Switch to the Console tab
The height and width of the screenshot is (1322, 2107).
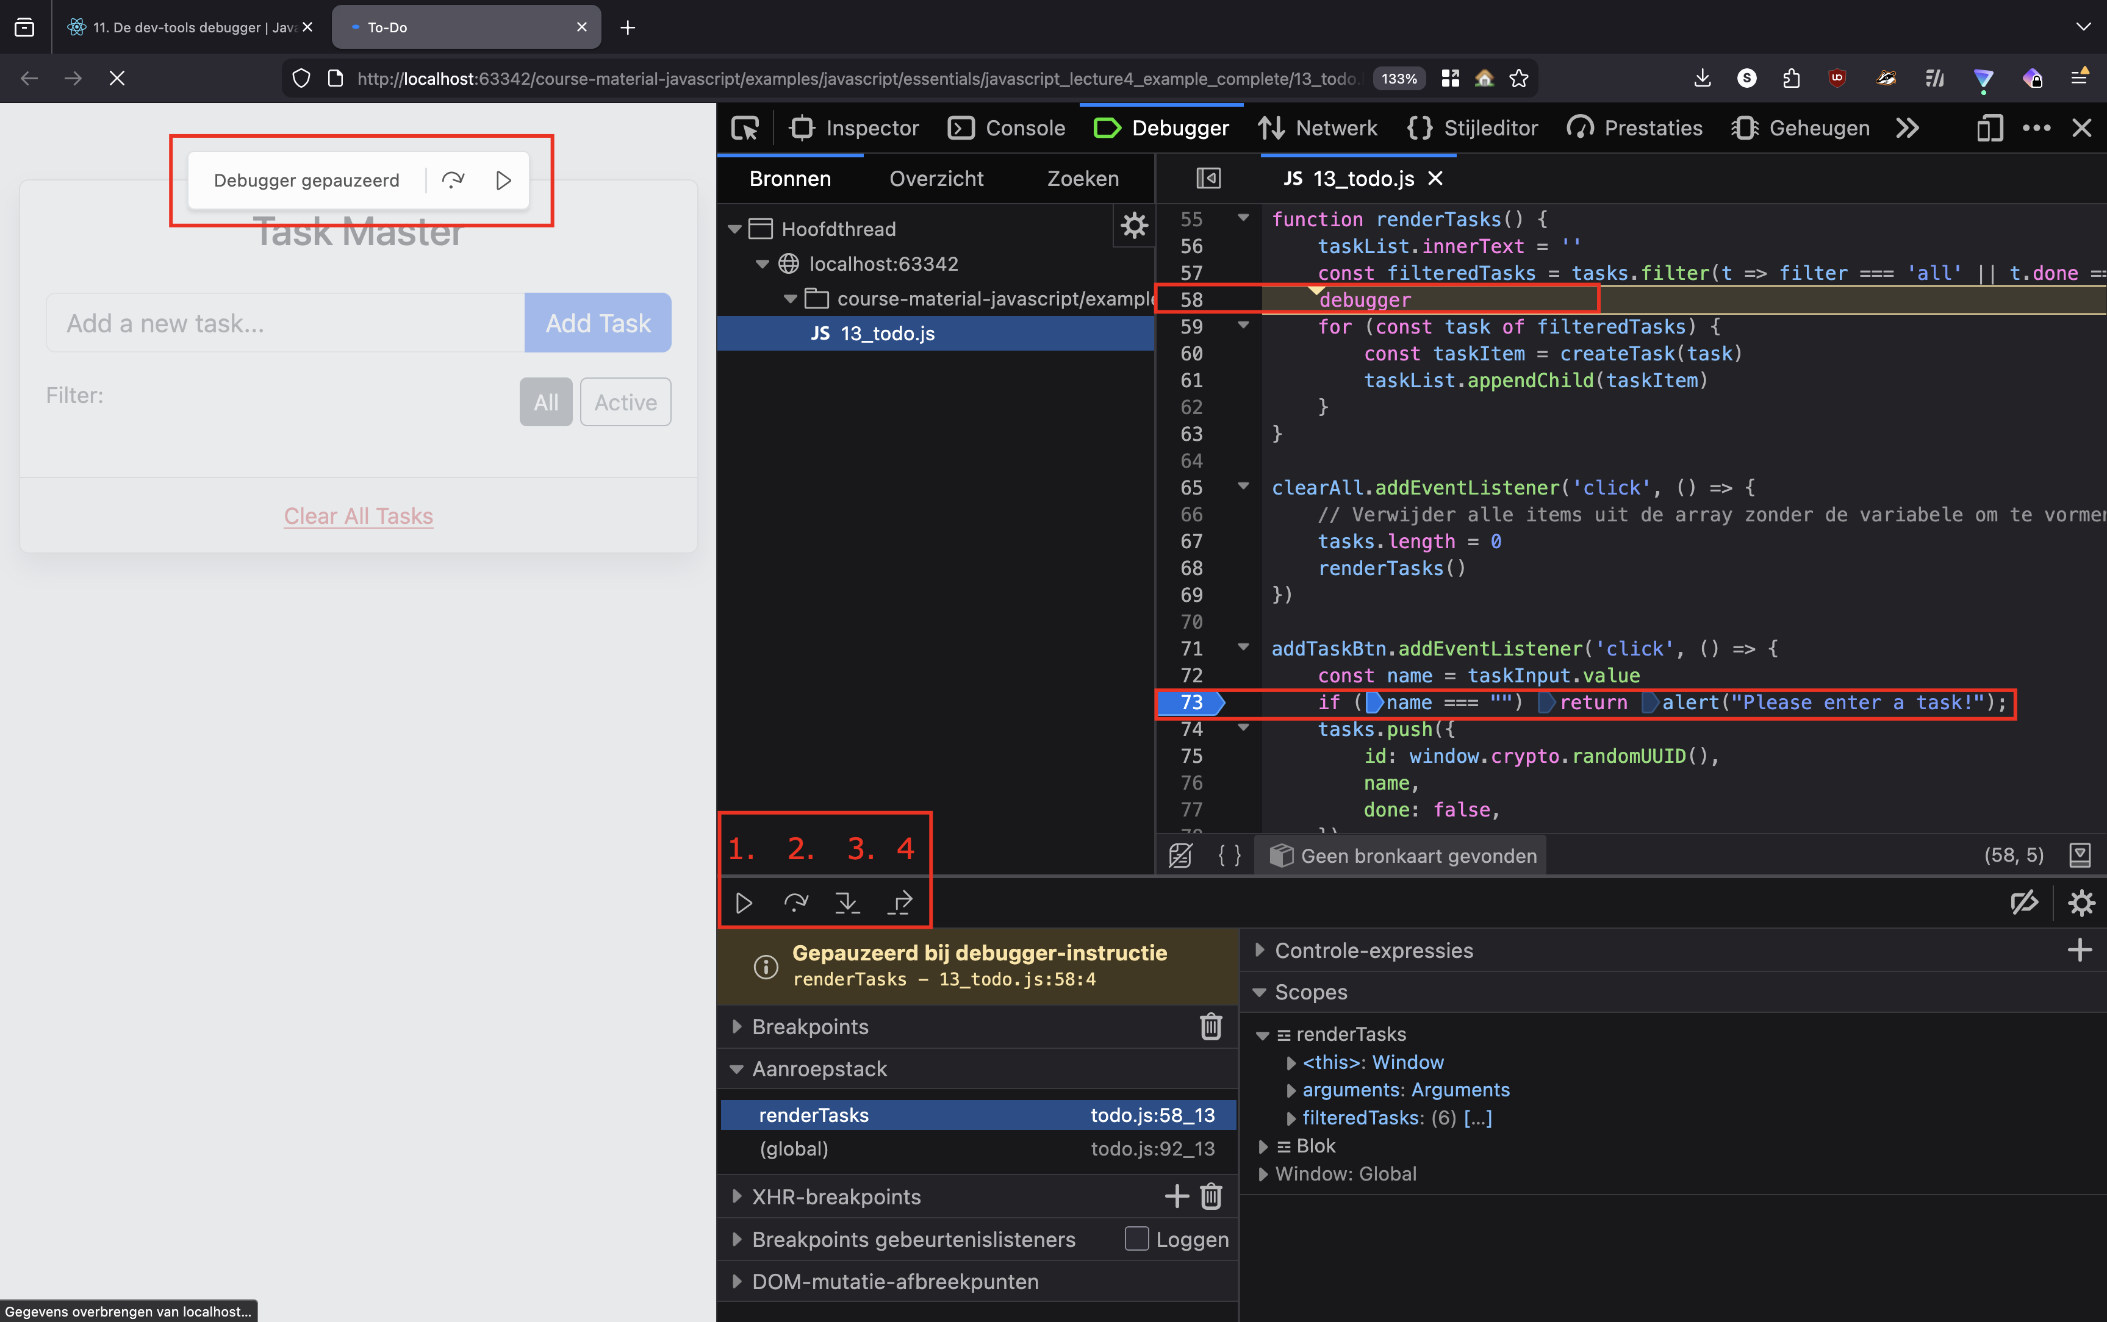[x=1007, y=127]
